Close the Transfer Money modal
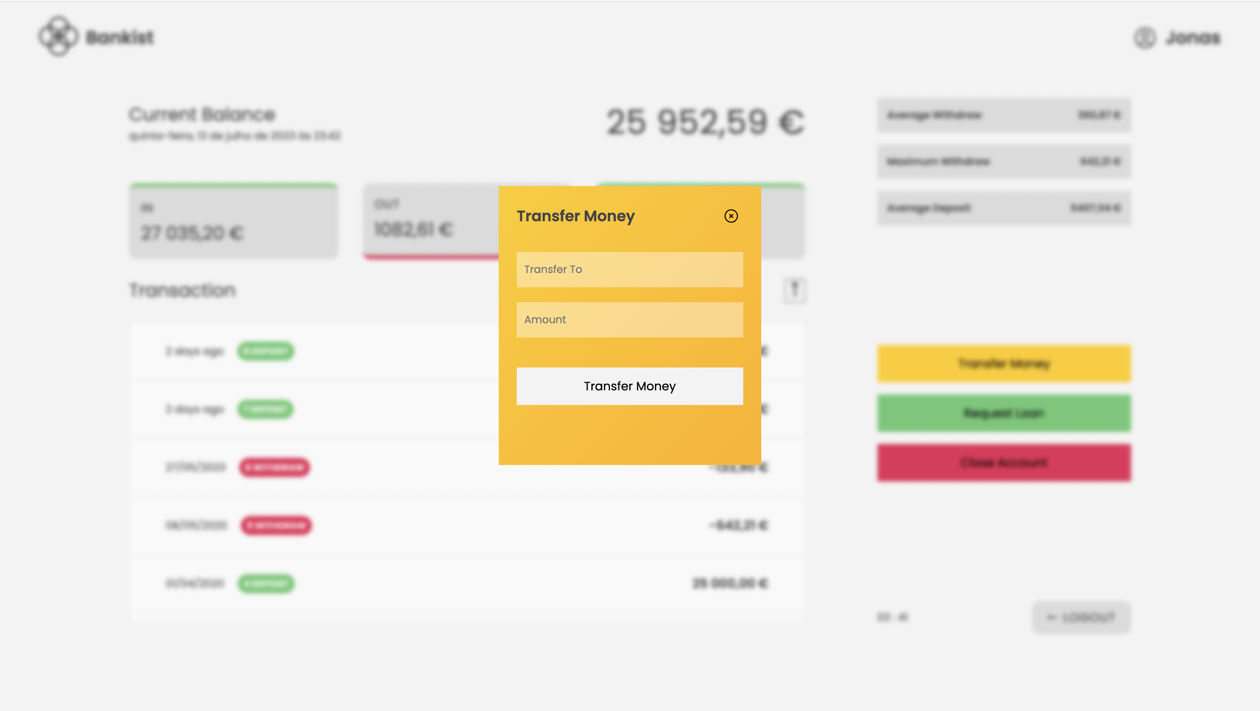1260x711 pixels. pos(731,216)
